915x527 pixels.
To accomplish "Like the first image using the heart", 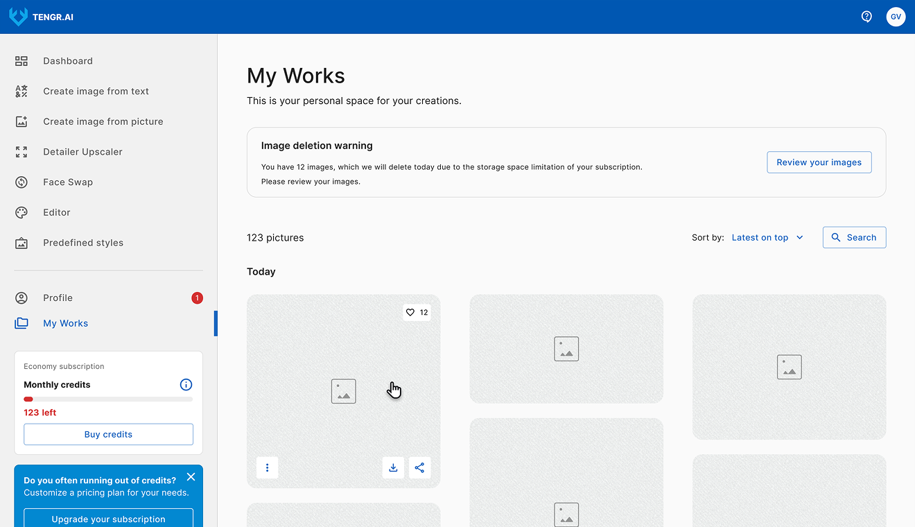I will click(x=410, y=312).
